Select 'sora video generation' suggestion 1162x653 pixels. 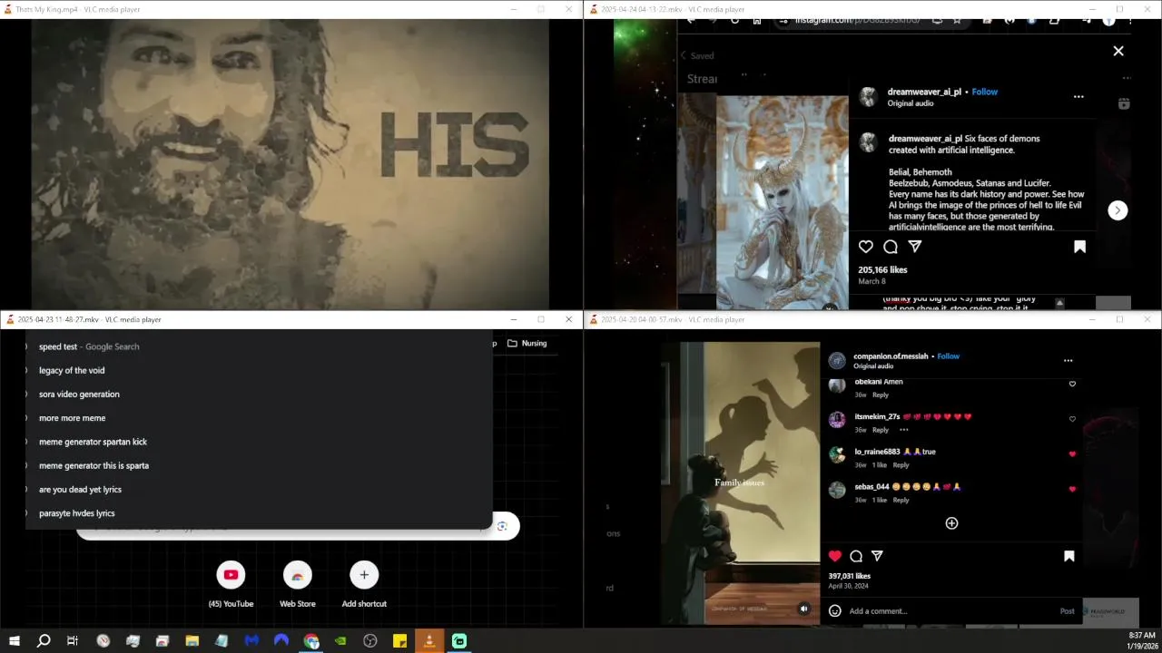tap(259, 394)
